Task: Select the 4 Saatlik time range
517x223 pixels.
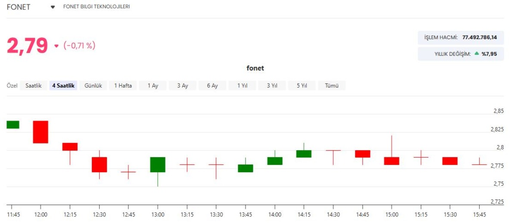Action: (63, 86)
